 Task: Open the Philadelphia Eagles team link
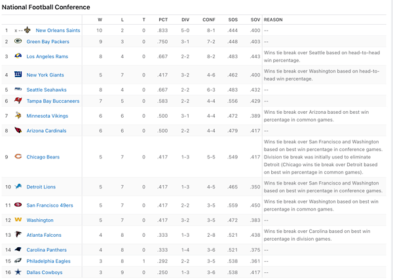click(x=48, y=261)
